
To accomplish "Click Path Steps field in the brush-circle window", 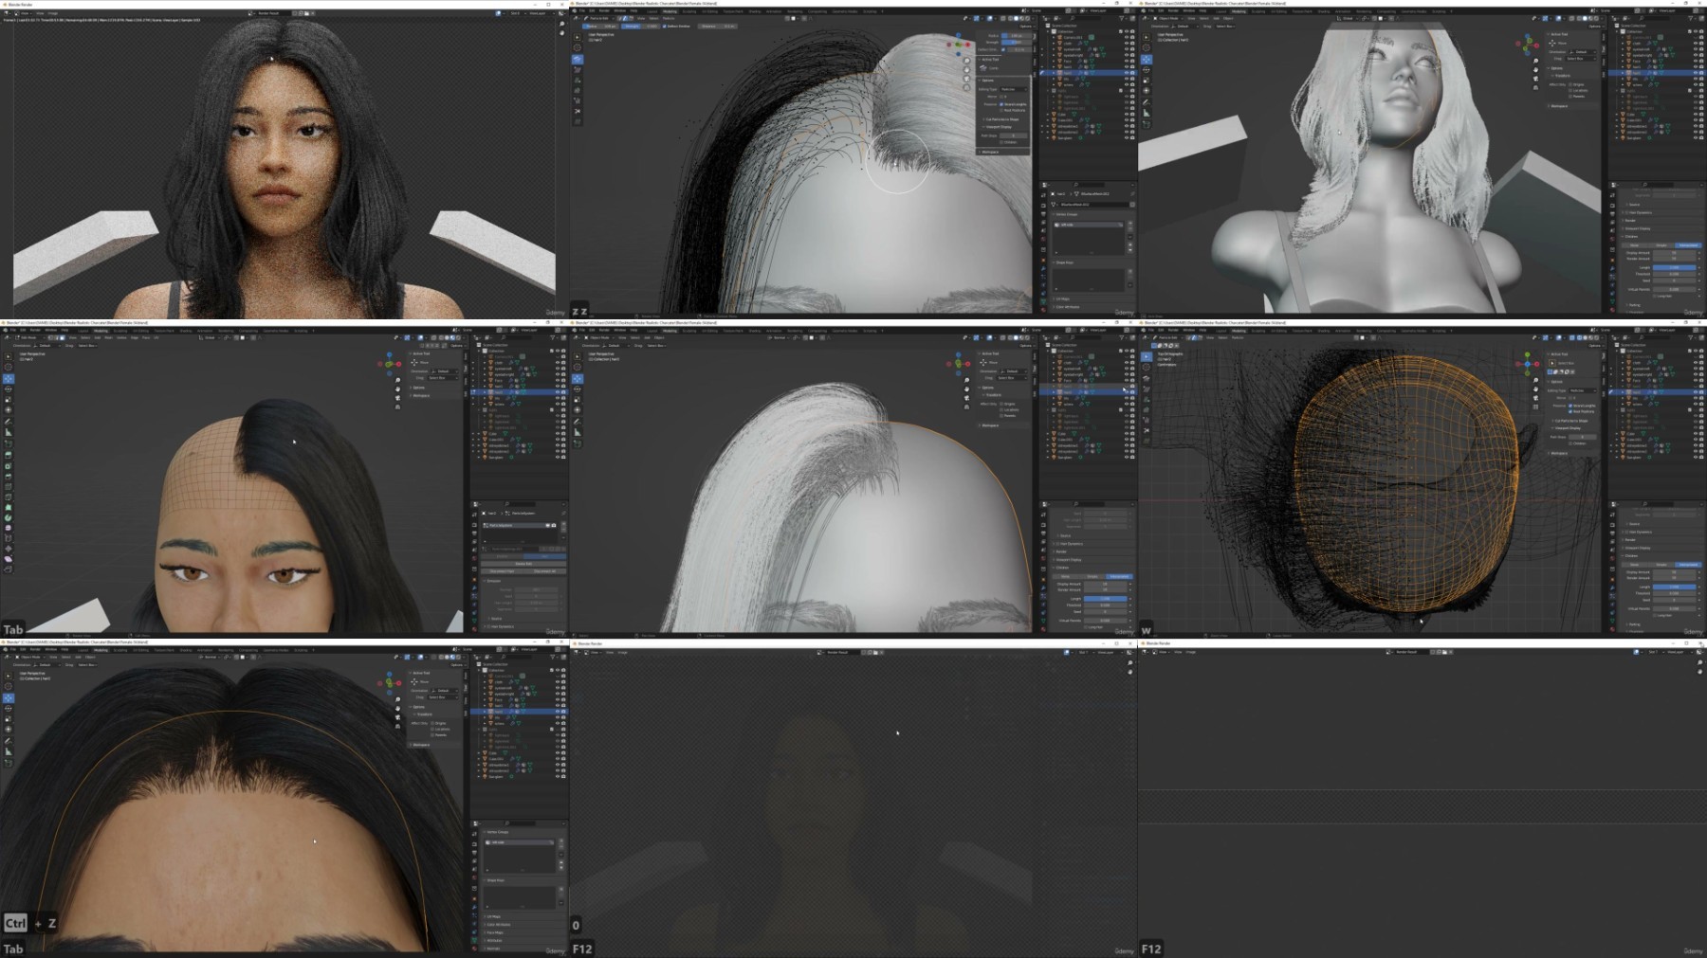I will (x=1013, y=136).
